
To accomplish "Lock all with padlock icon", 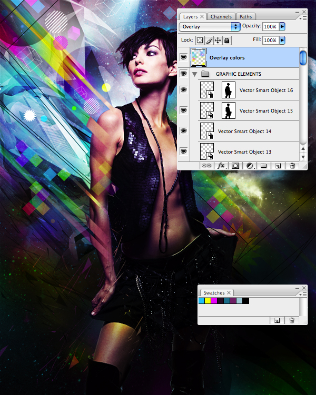I will [x=226, y=40].
